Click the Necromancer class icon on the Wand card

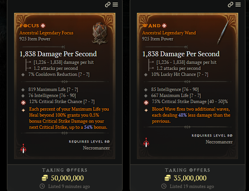[146, 143]
